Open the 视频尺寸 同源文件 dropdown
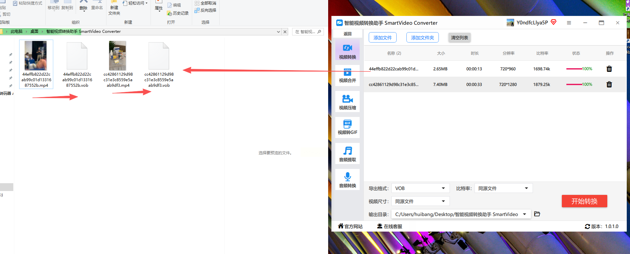The width and height of the screenshot is (630, 254). [x=420, y=201]
